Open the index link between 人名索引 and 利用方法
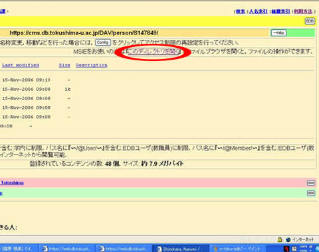Screen dimensions: 319x252 [280, 11]
